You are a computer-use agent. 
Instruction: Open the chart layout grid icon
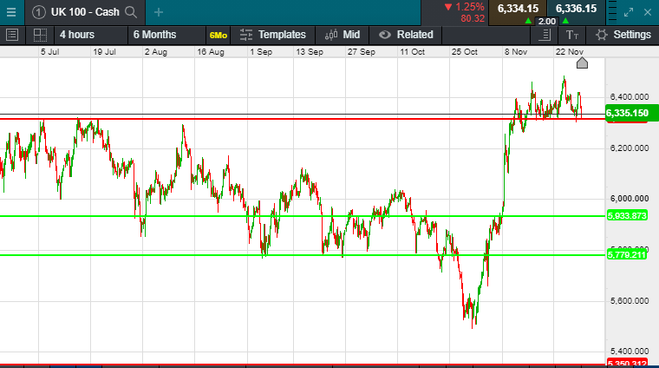click(x=40, y=35)
